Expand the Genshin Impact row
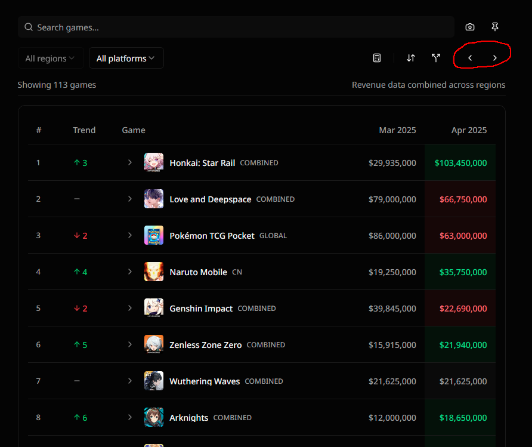 129,308
